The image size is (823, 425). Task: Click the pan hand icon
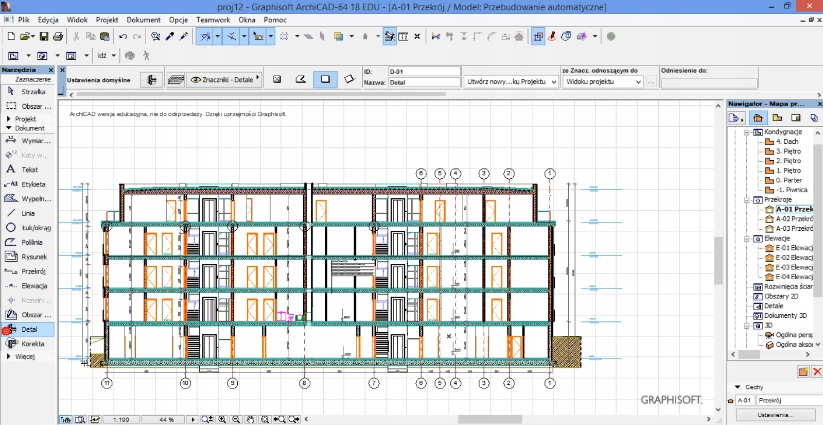pyautogui.click(x=251, y=419)
